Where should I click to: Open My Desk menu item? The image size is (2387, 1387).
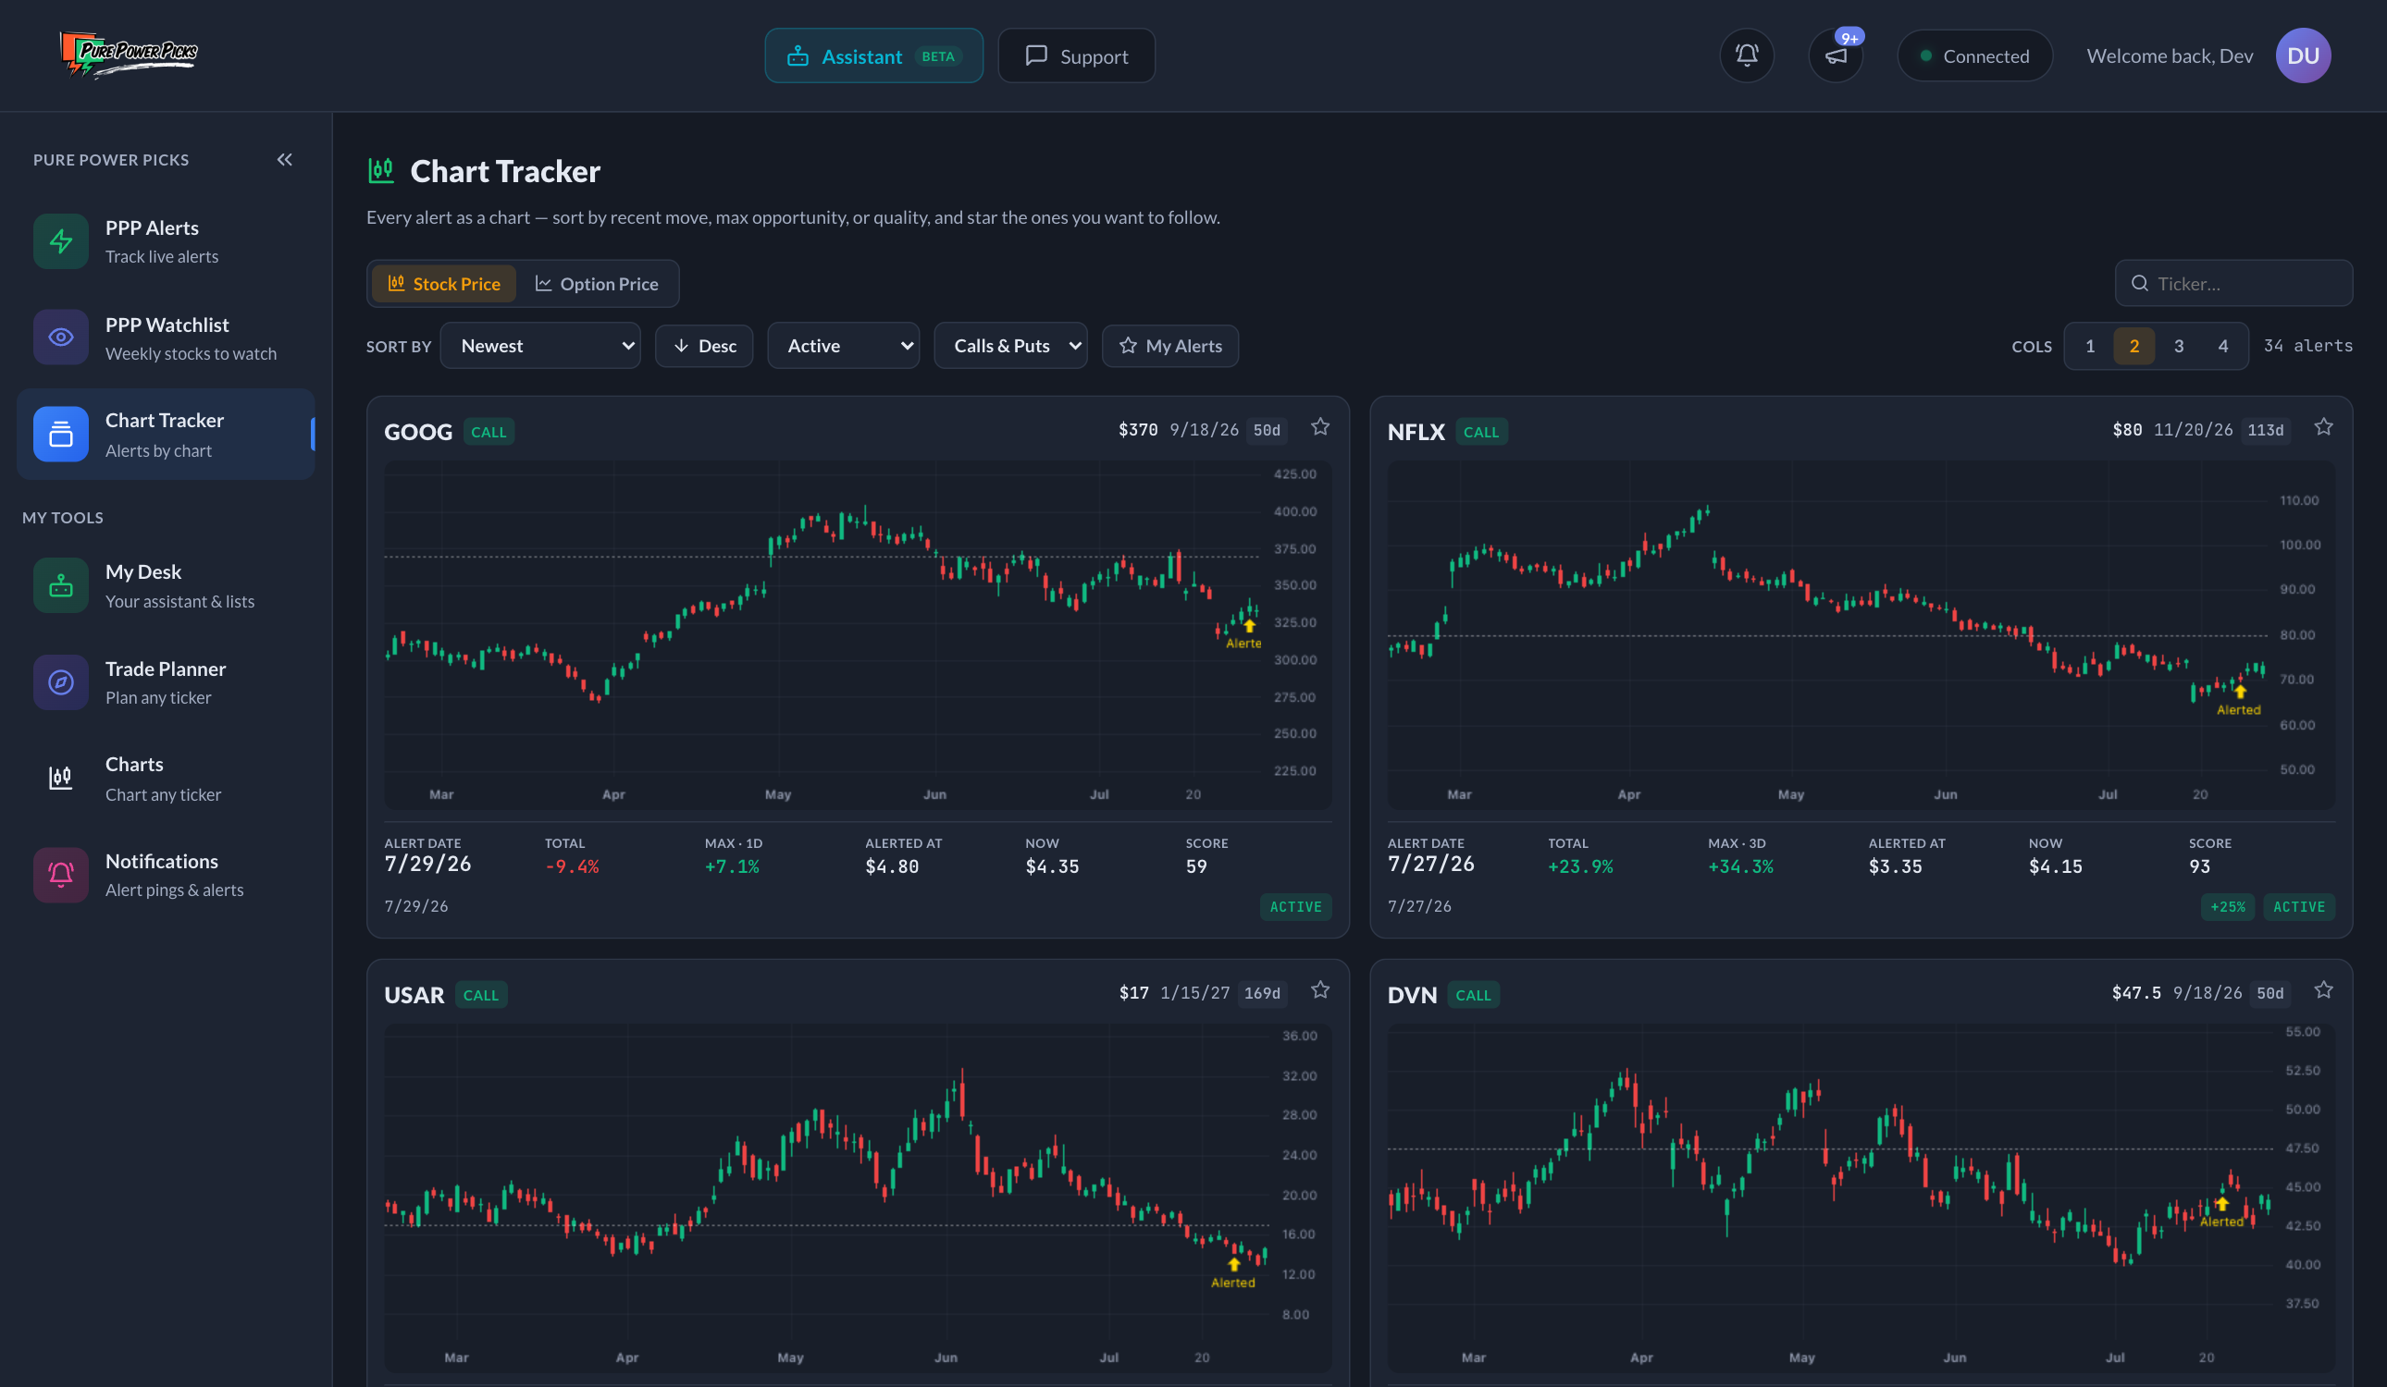click(x=166, y=586)
